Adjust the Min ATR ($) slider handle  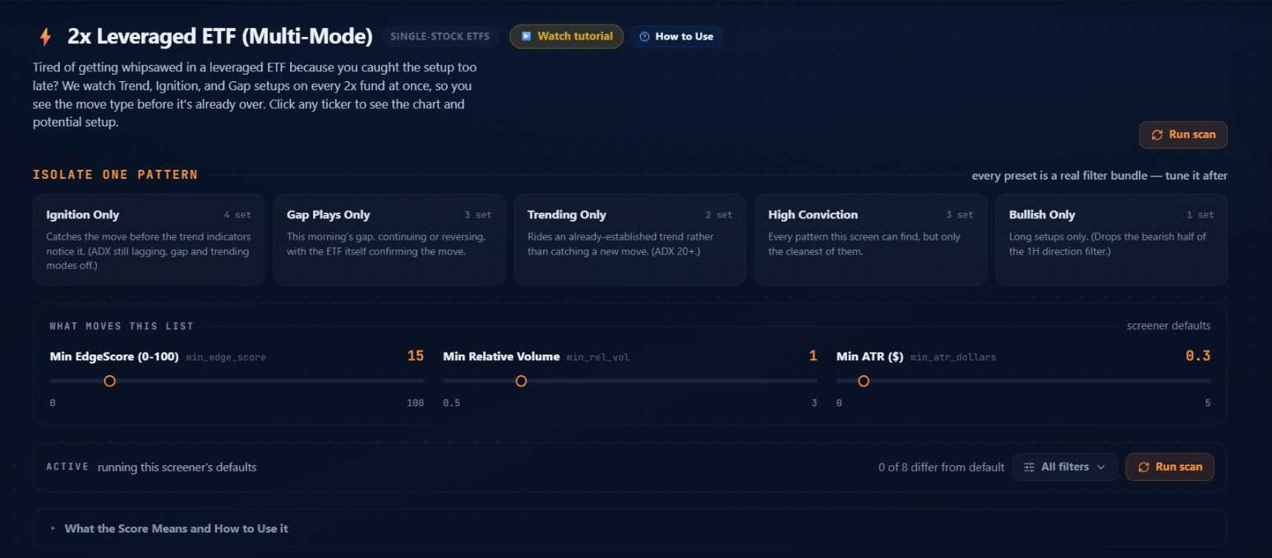[x=864, y=381]
